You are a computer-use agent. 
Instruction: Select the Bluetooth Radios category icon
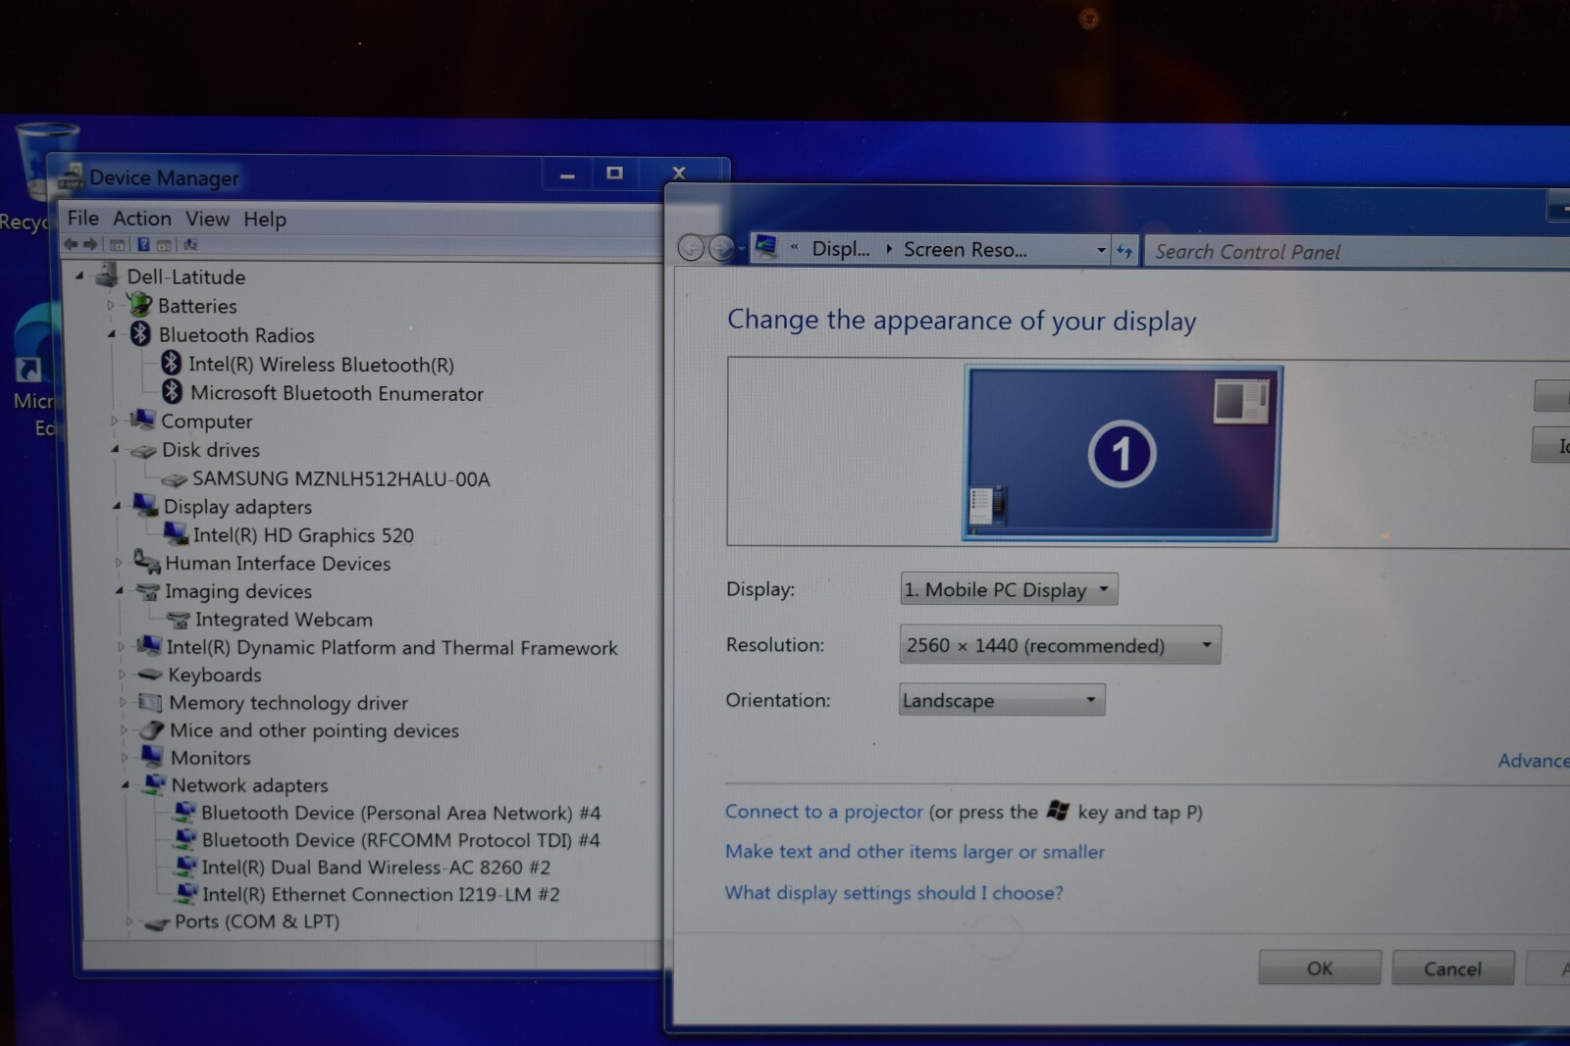coord(140,334)
